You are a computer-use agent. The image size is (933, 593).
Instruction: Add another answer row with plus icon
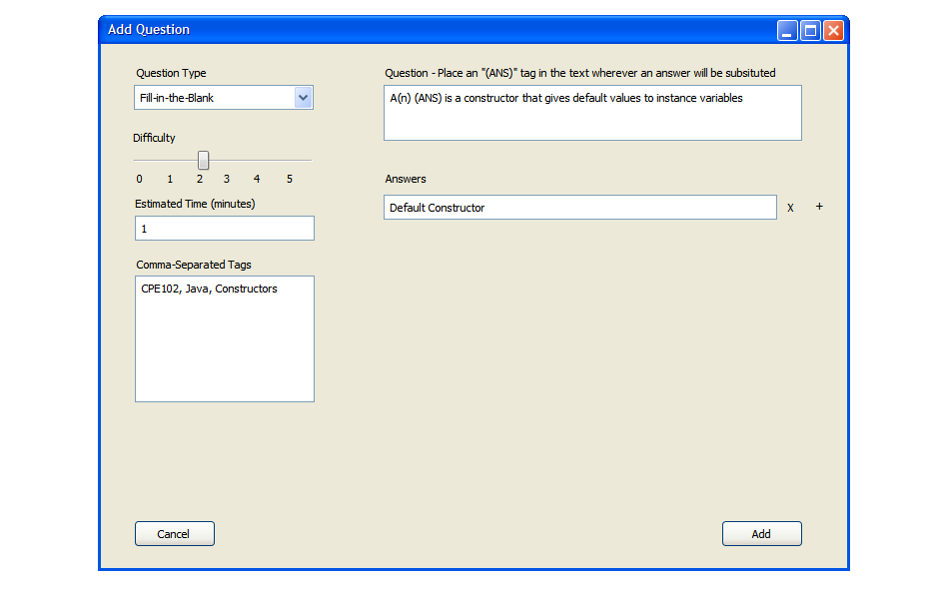coord(819,207)
